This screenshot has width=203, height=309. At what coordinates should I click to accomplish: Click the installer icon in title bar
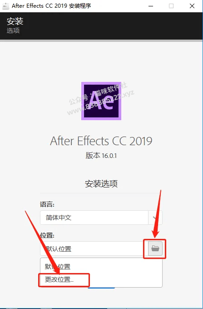[x=5, y=6]
